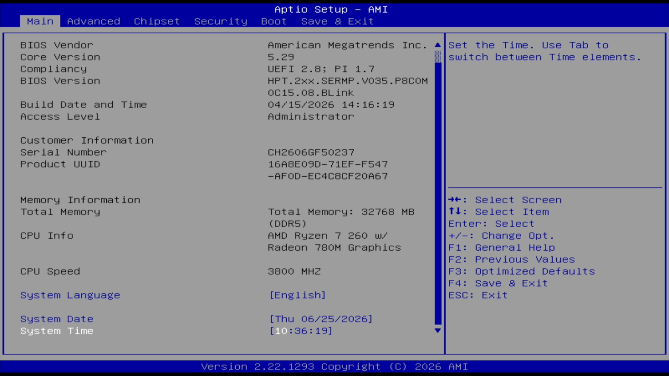
Task: Click the F3: Optimized Defaults hint
Action: point(522,271)
